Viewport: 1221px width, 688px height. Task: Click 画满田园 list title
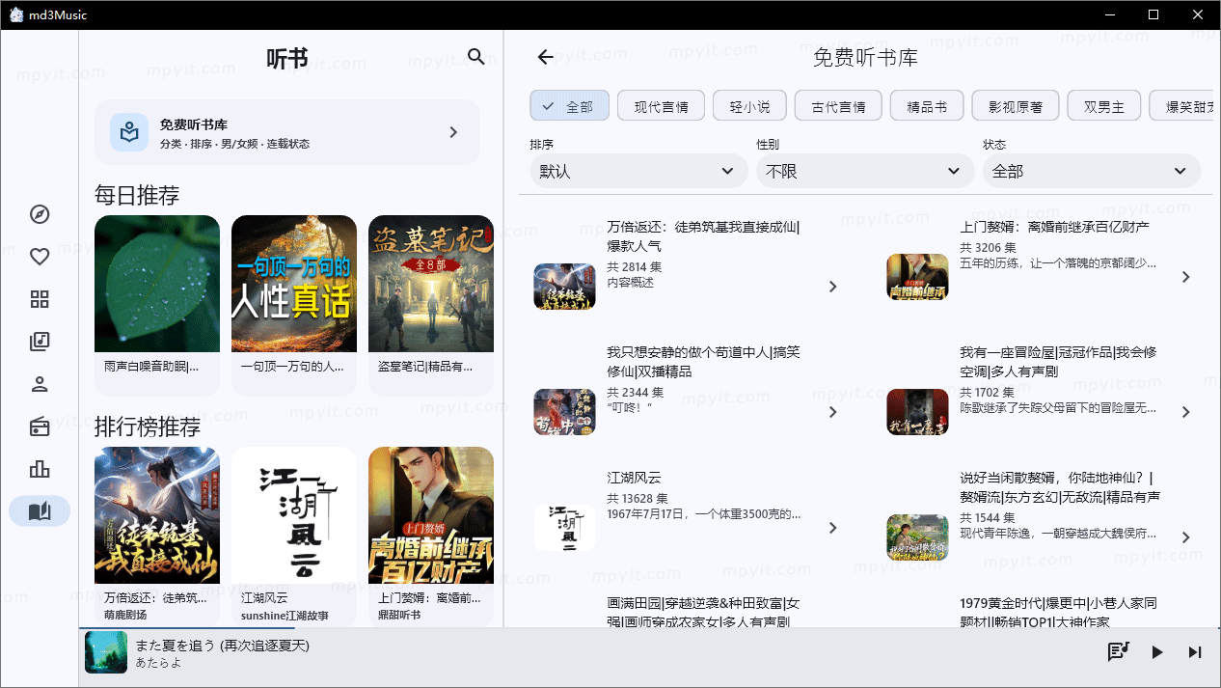click(703, 612)
